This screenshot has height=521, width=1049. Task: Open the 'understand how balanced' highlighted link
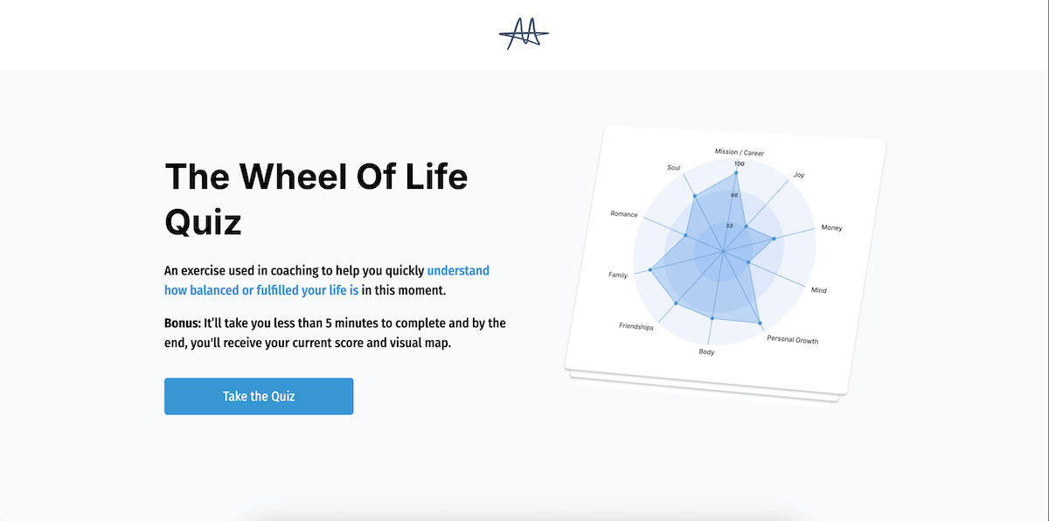point(327,281)
